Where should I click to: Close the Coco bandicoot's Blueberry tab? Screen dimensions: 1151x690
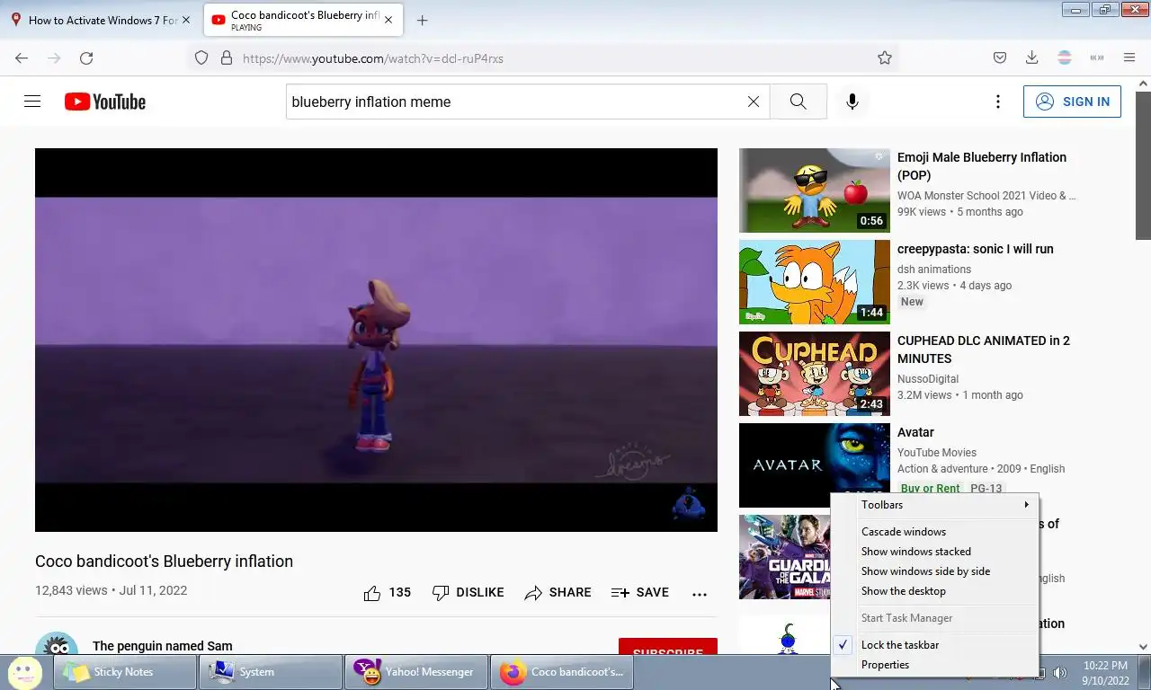pyautogui.click(x=388, y=20)
